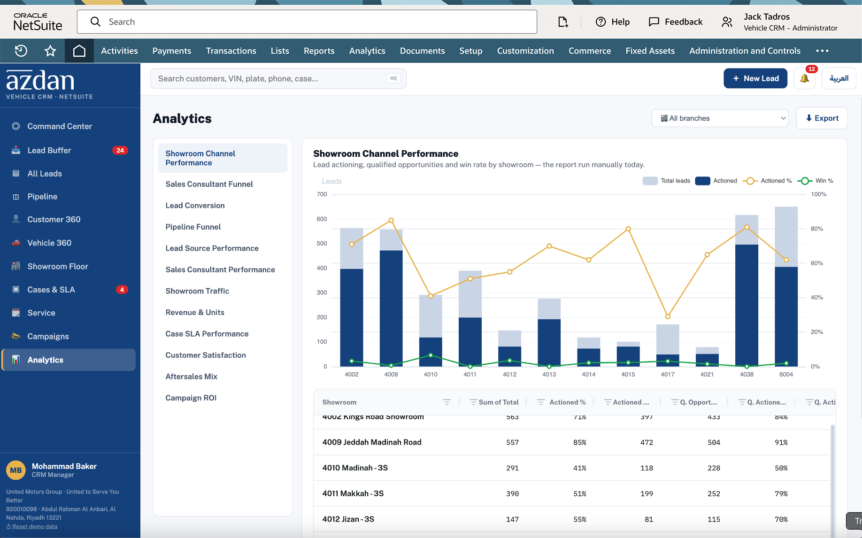Click the New Lead button
The image size is (862, 538).
[755, 78]
